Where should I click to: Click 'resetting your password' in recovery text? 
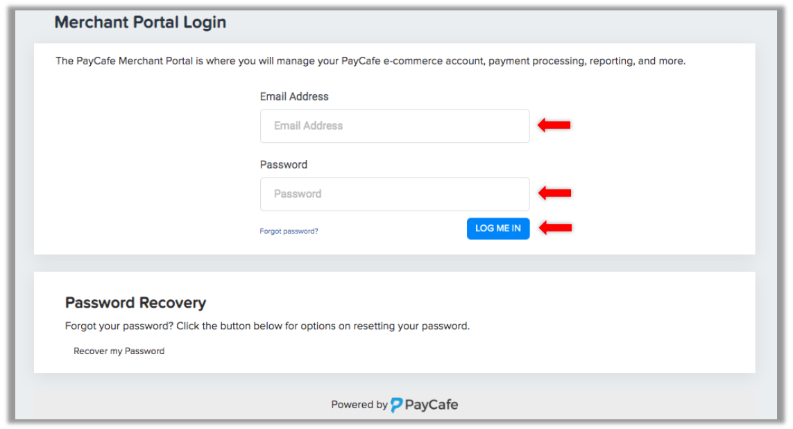(411, 326)
